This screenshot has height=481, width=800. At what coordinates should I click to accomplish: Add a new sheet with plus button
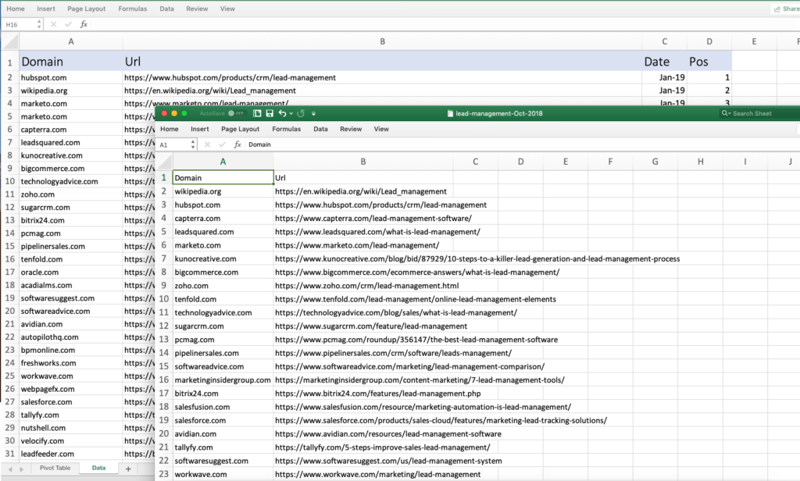(x=128, y=469)
